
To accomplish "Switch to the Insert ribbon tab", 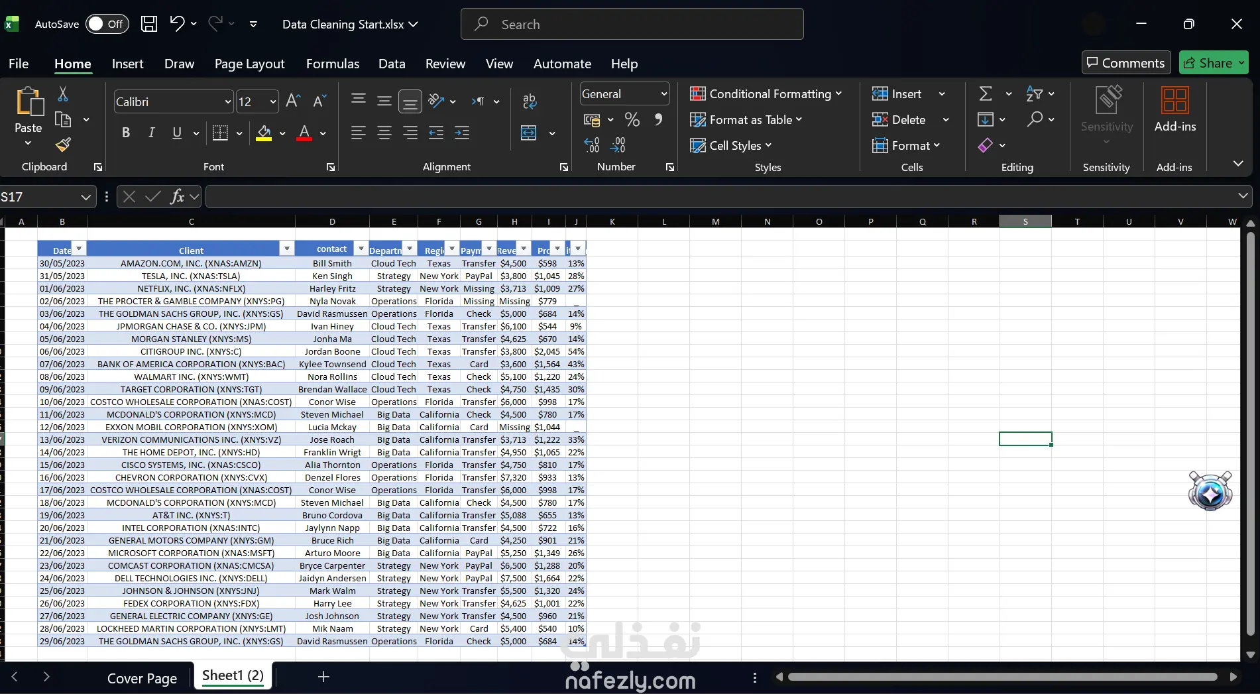I will tap(127, 64).
